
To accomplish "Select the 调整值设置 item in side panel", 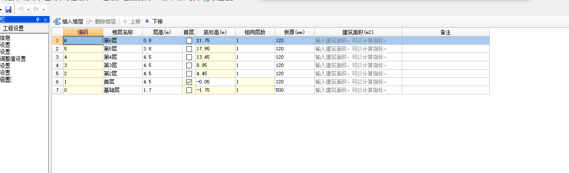I will [x=13, y=59].
